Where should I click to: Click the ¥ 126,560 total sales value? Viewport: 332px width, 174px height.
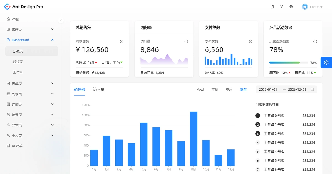[x=92, y=50]
